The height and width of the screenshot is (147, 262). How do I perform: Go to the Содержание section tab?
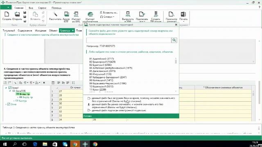coord(25,31)
